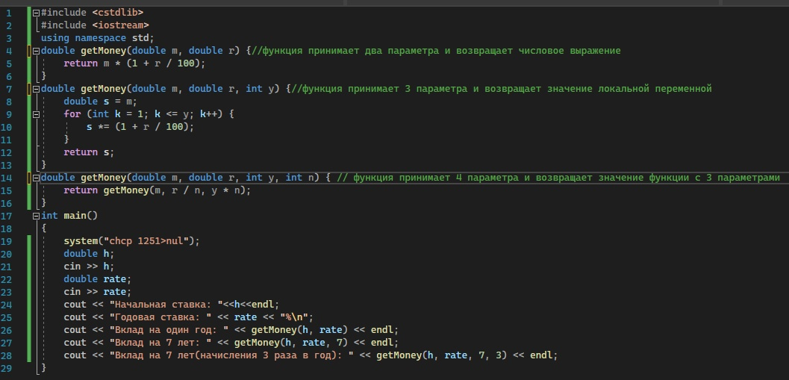
Task: Click 'cin >> h;' on line 21
Action: coord(89,267)
